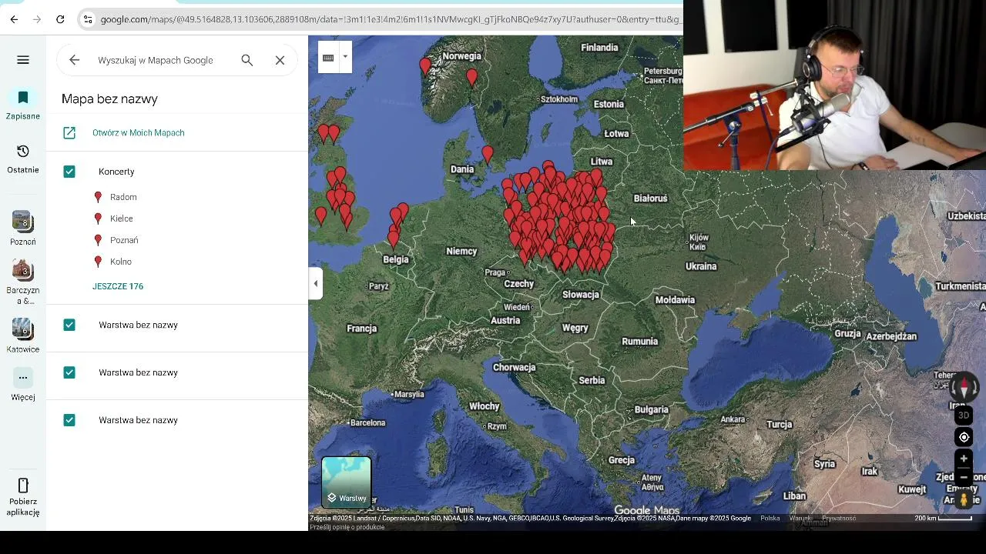Image resolution: width=986 pixels, height=554 pixels.
Task: Click the site info icon in address bar
Action: click(x=88, y=19)
